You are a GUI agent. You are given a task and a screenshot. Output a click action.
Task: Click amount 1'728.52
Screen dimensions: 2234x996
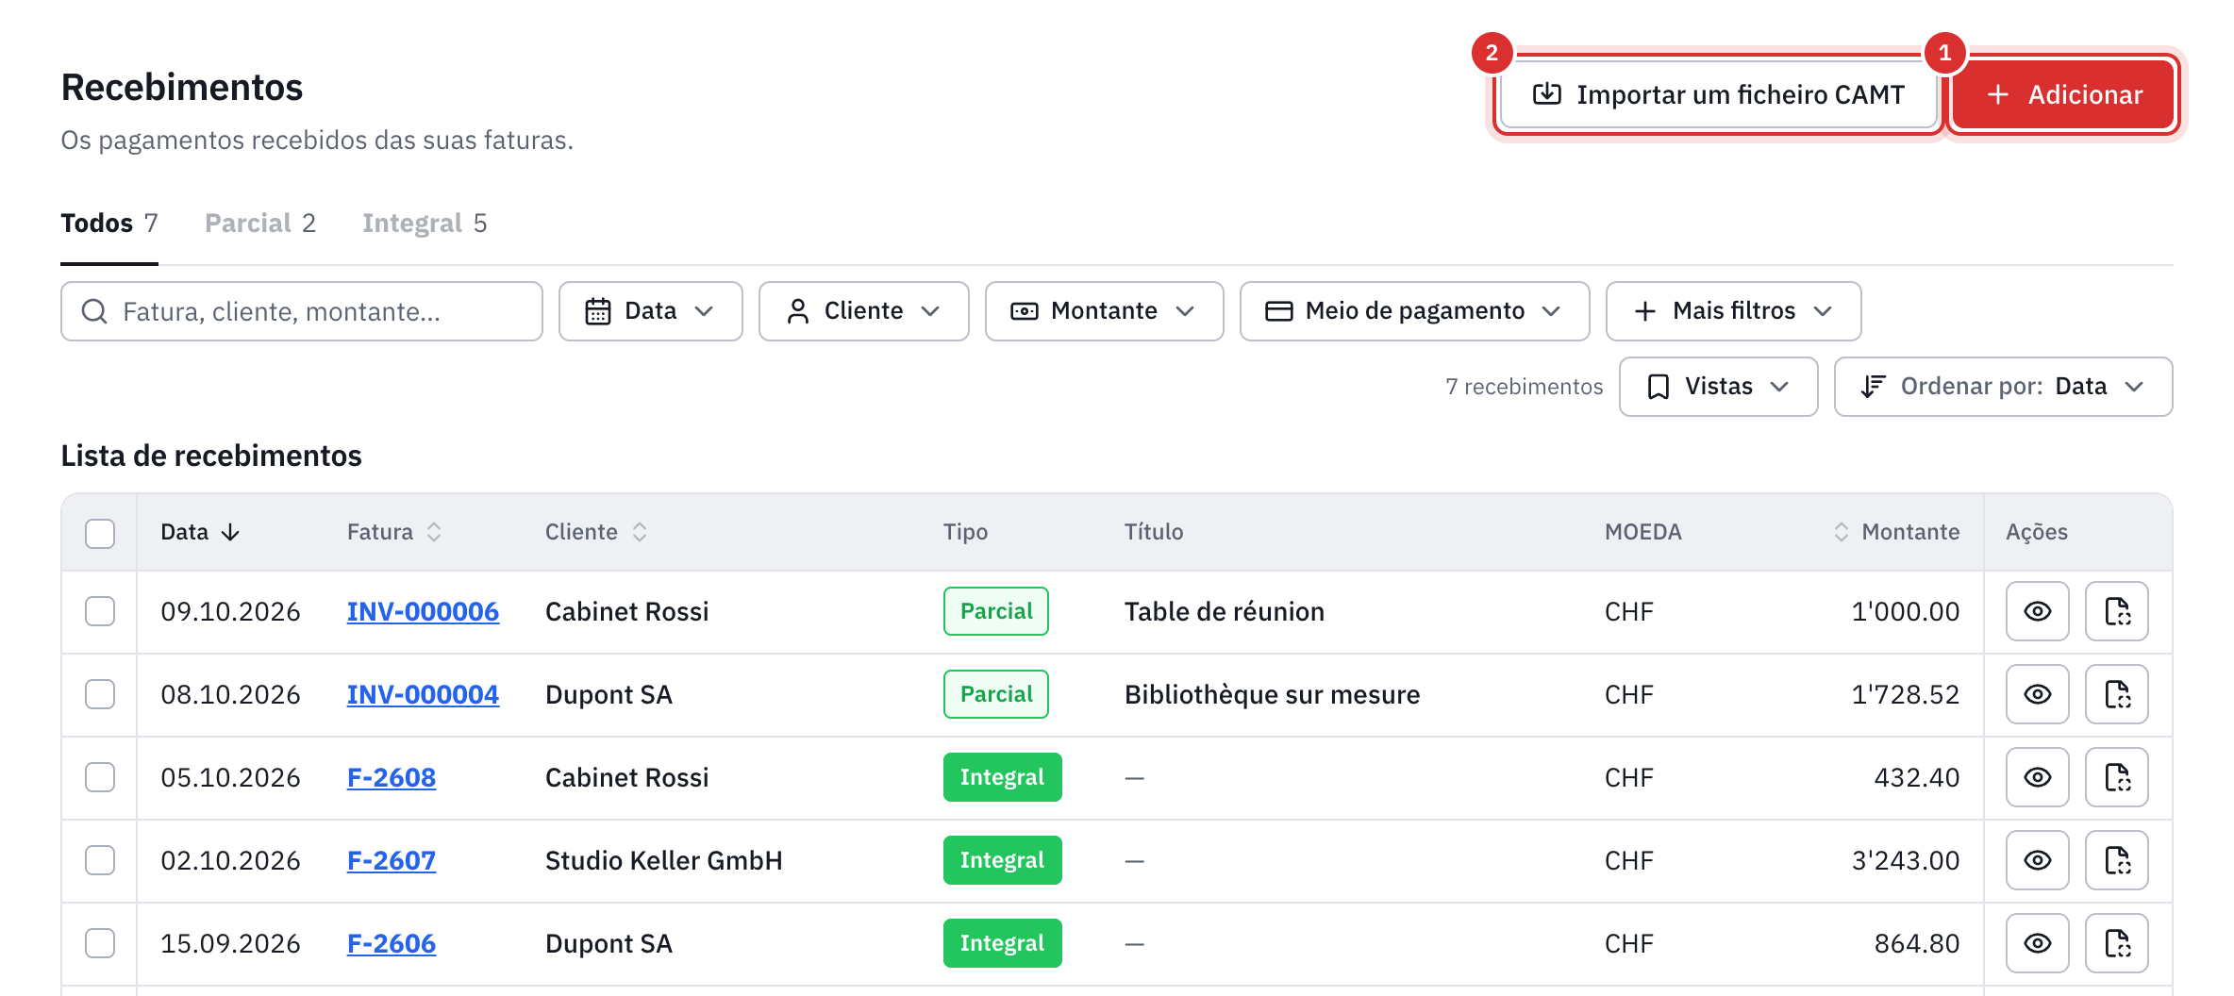1906,694
